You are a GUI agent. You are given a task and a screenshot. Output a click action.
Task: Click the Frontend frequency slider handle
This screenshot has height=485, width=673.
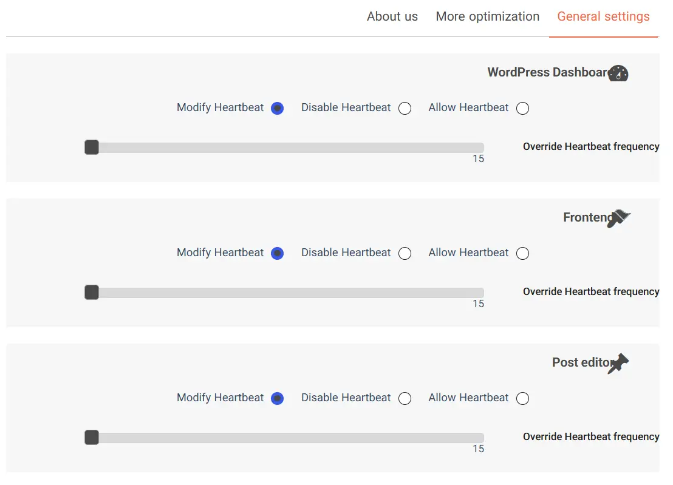92,293
